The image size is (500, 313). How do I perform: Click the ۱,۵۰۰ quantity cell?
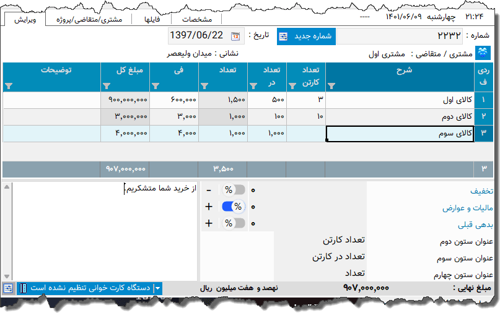[223, 100]
